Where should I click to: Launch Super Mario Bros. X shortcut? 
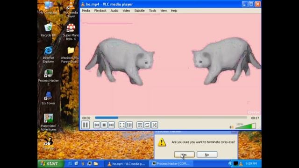[71, 32]
